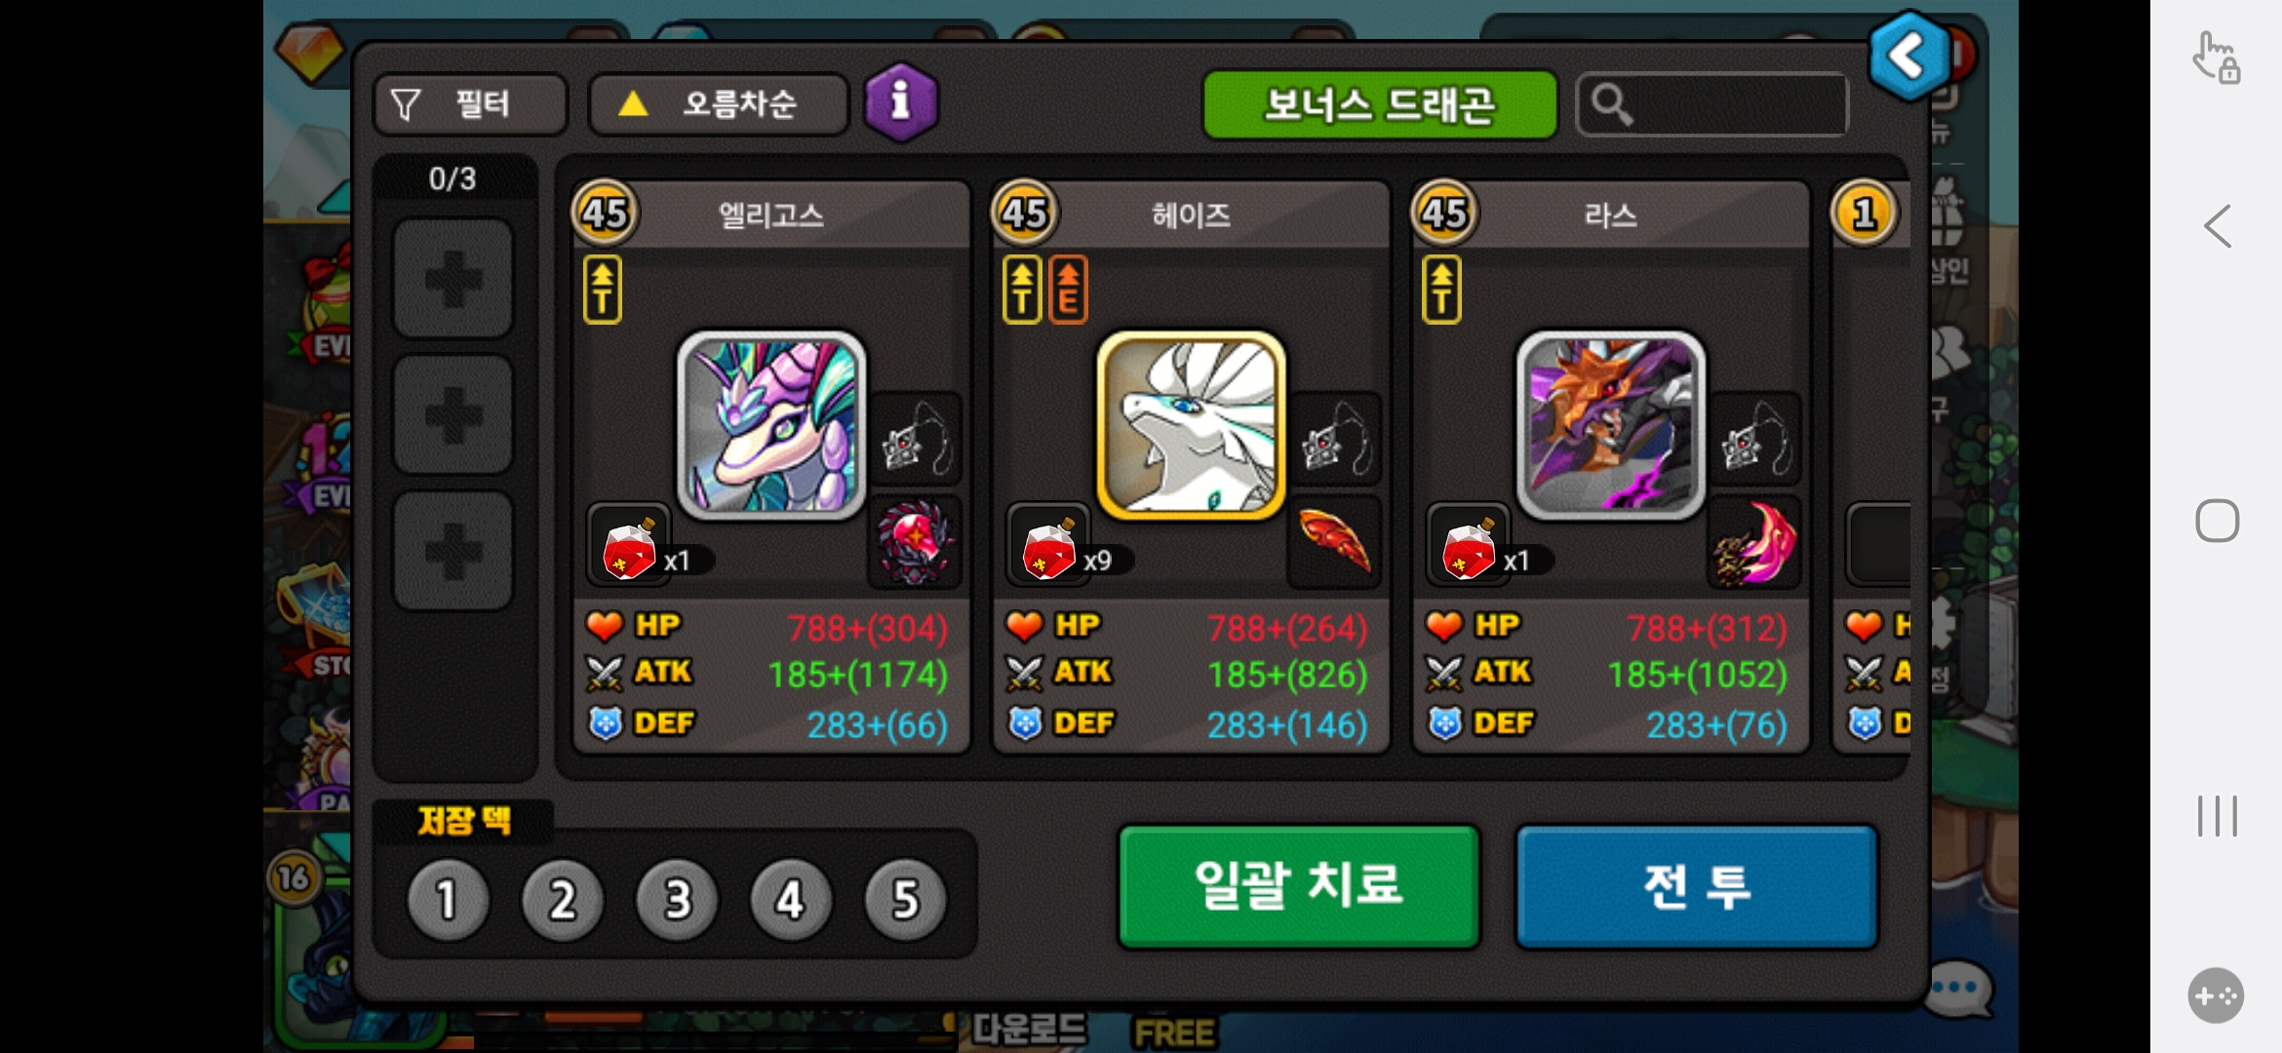Select saved deck number 1

448,899
